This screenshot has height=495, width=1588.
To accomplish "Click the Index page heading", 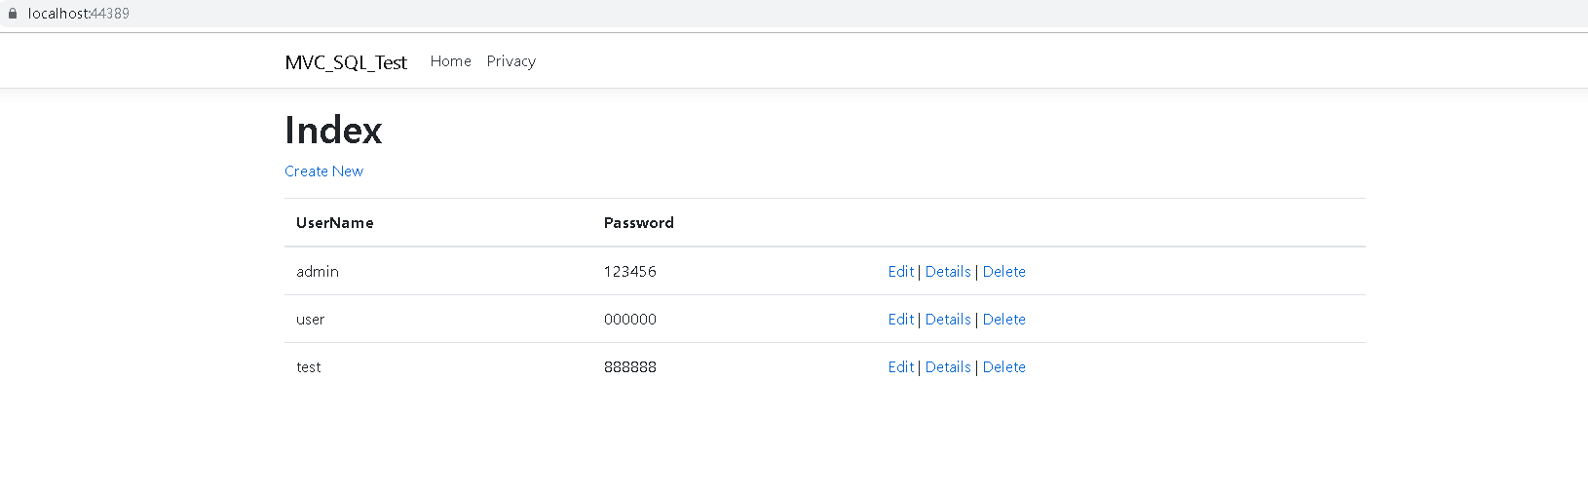I will 333,131.
